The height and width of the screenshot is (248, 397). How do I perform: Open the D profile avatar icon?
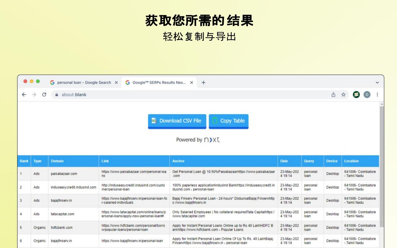point(367,95)
